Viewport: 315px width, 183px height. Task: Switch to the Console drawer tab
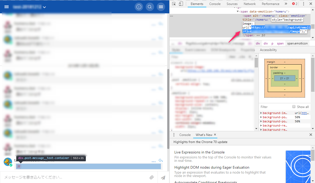[185, 135]
